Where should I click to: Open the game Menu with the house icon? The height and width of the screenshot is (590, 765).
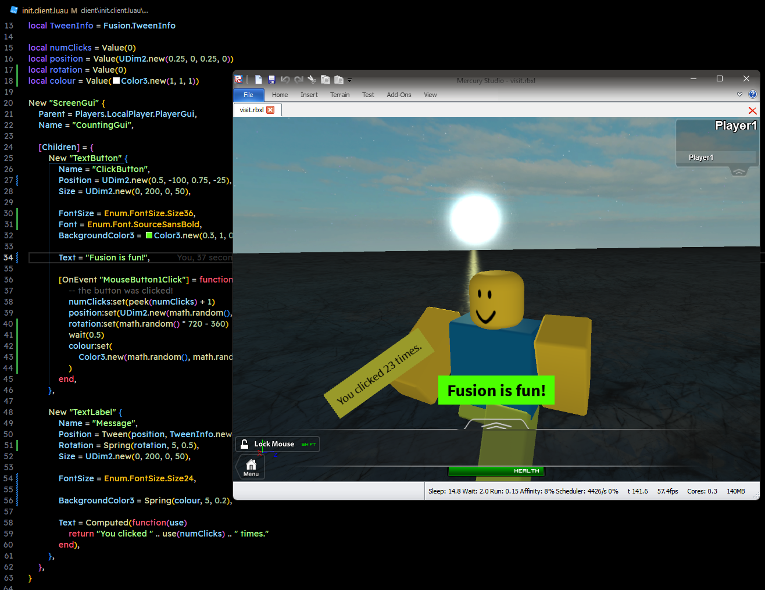(251, 467)
